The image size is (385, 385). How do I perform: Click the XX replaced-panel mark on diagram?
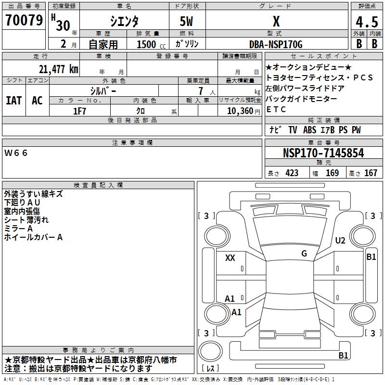tap(230, 258)
